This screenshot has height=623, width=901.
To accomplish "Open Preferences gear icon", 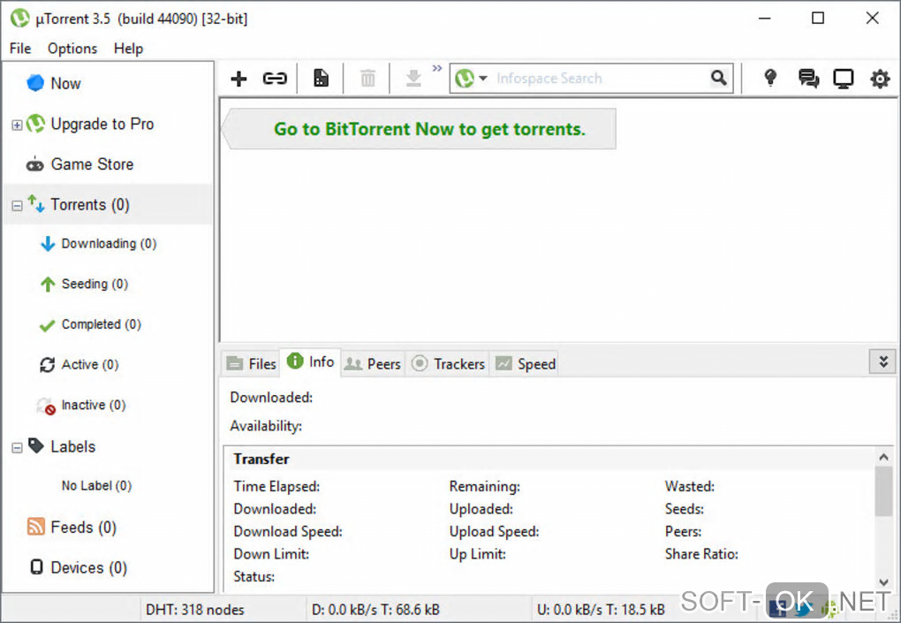I will 880,78.
